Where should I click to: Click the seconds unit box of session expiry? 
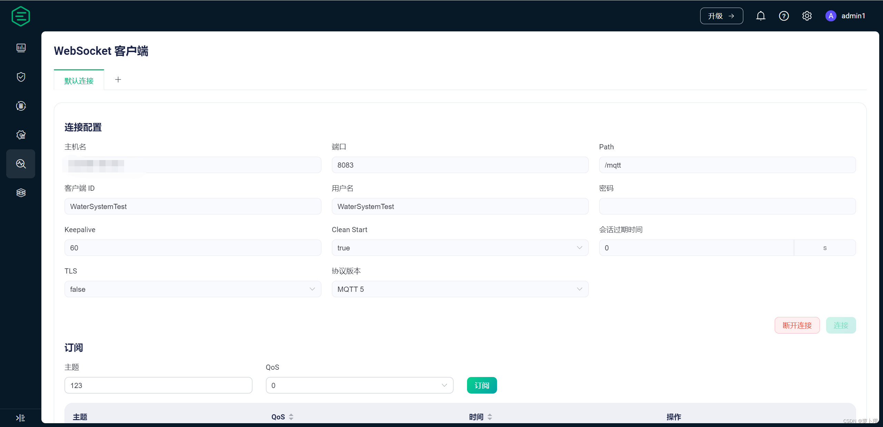pyautogui.click(x=825, y=248)
